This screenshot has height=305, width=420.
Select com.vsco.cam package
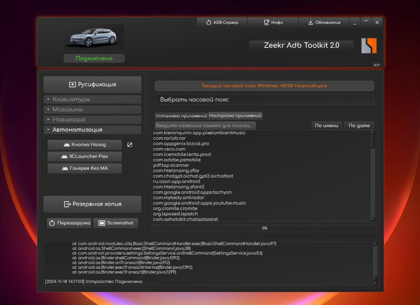tap(169, 149)
